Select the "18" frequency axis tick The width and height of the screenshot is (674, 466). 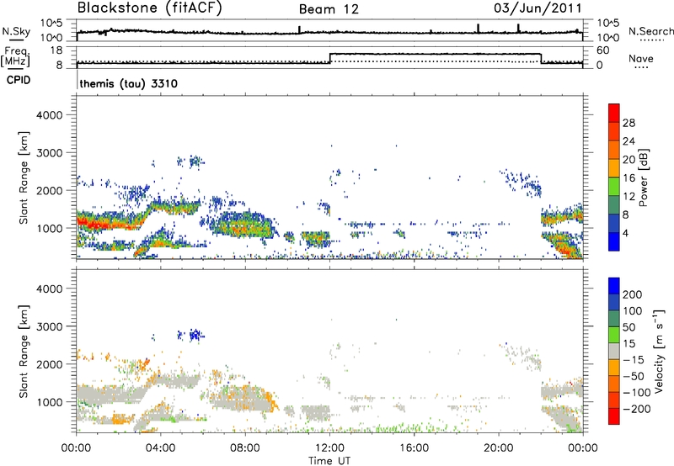[56, 50]
